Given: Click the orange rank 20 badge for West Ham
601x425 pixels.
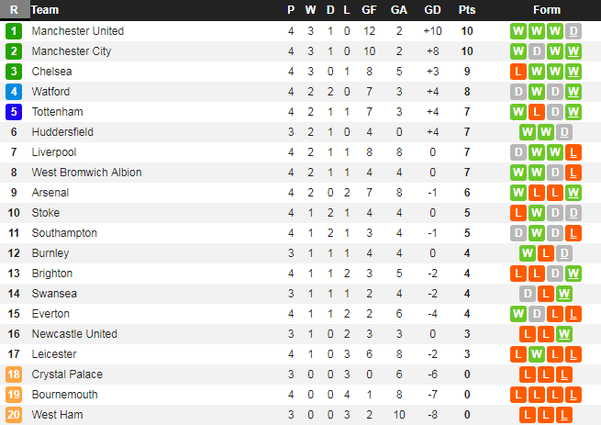Looking at the screenshot, I should [x=14, y=415].
